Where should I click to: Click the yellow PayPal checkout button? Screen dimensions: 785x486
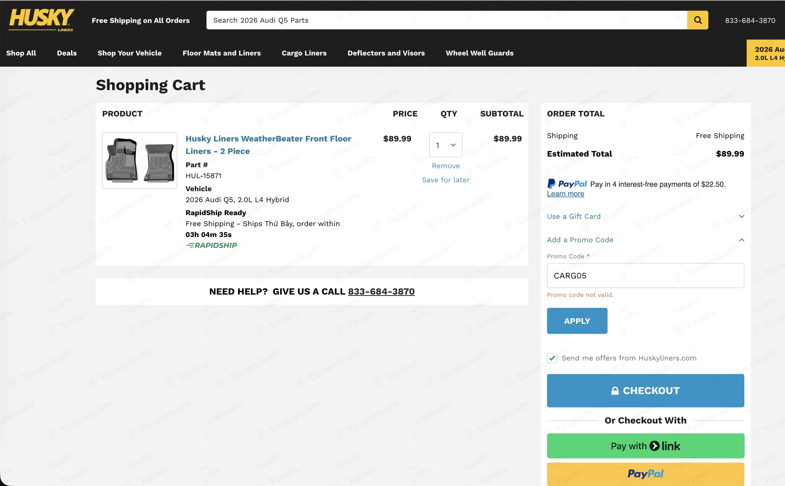click(645, 474)
